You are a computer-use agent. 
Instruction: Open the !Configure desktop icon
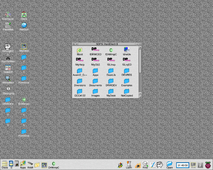(x=8, y=14)
